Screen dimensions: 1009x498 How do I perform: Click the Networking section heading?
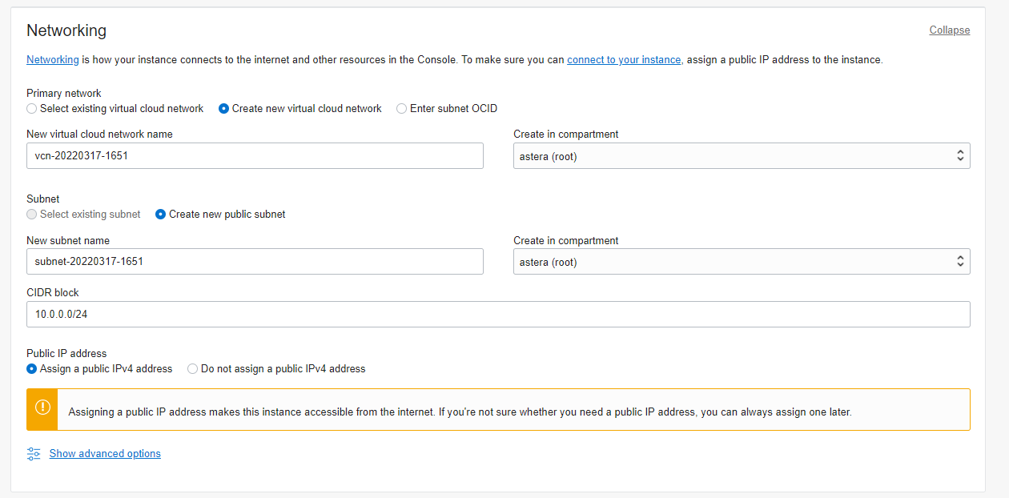click(66, 30)
